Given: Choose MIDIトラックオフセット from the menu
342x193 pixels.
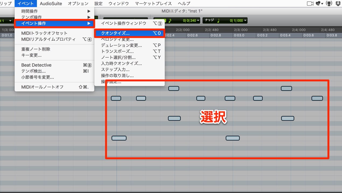Looking at the screenshot, I should tap(54, 33).
